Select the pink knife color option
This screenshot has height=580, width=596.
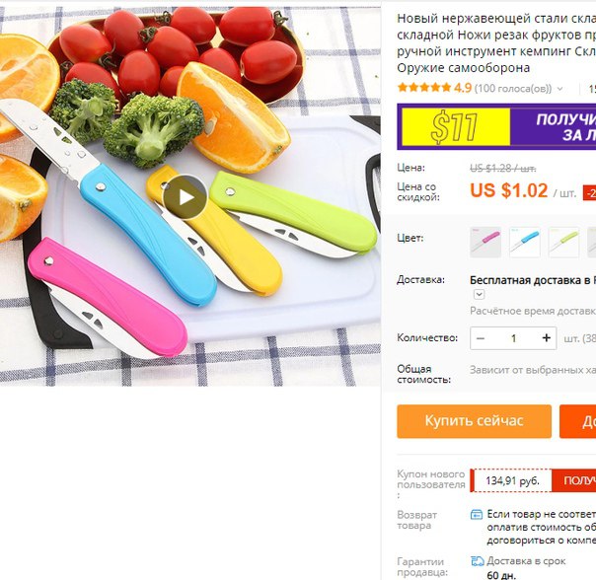[485, 243]
